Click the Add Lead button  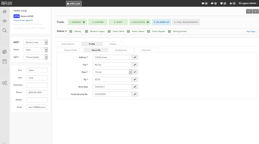coord(73,4)
